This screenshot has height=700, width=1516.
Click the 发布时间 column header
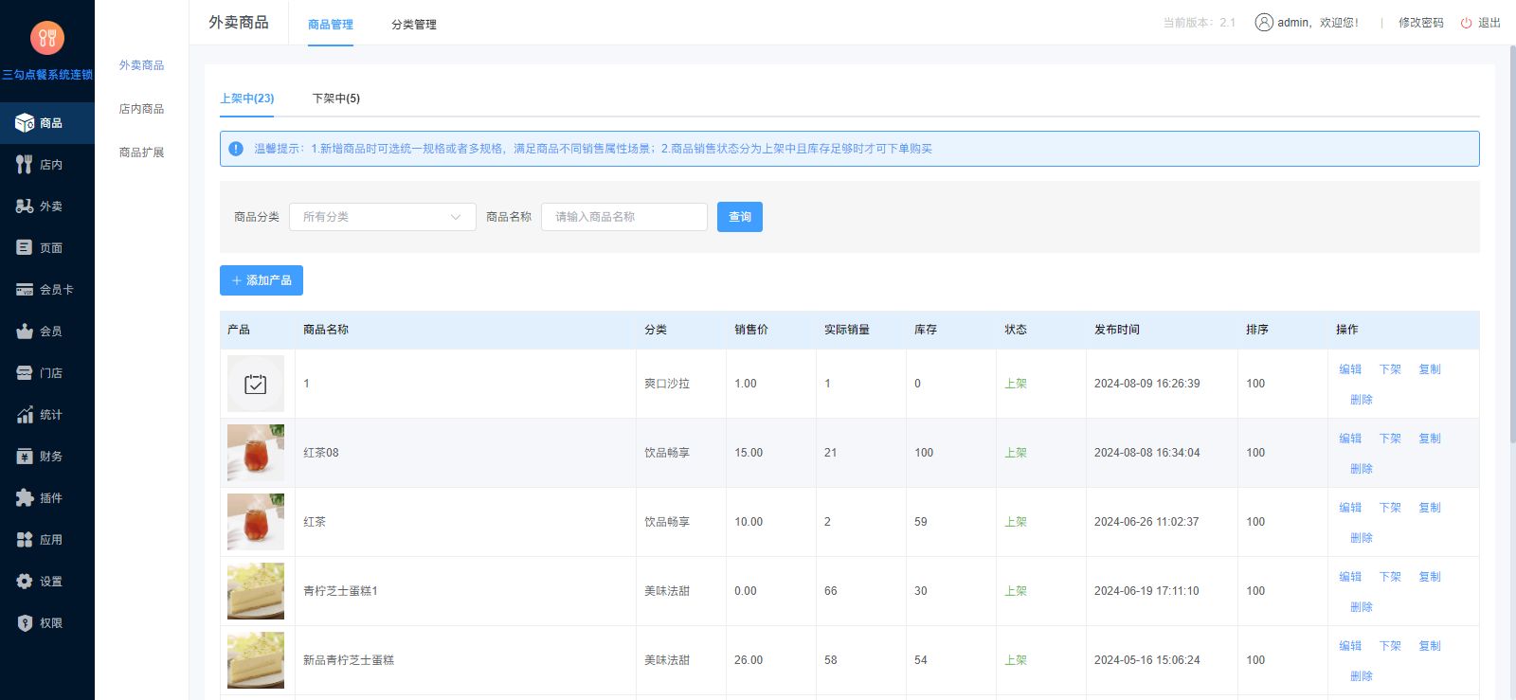click(x=1117, y=330)
